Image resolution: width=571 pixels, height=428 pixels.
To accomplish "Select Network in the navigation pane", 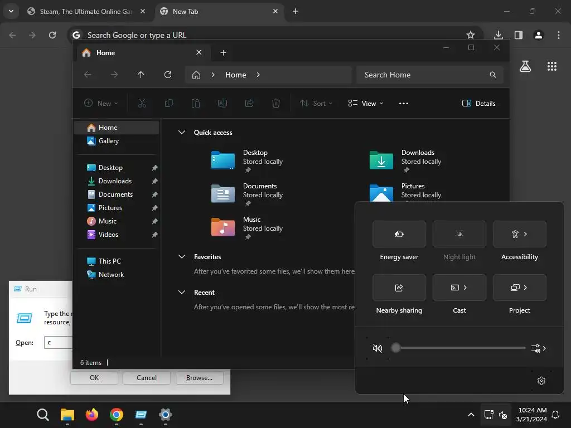I will point(117,275).
